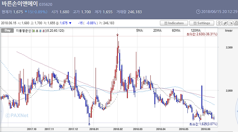This screenshot has width=238, height=132.
Task: Click the green 5MA color swatch
Action: [34, 31]
